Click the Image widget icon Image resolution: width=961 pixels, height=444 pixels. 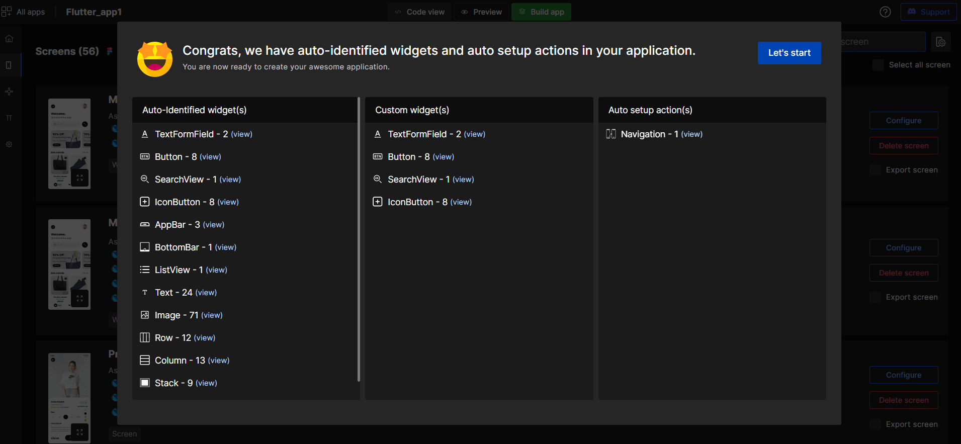145,315
